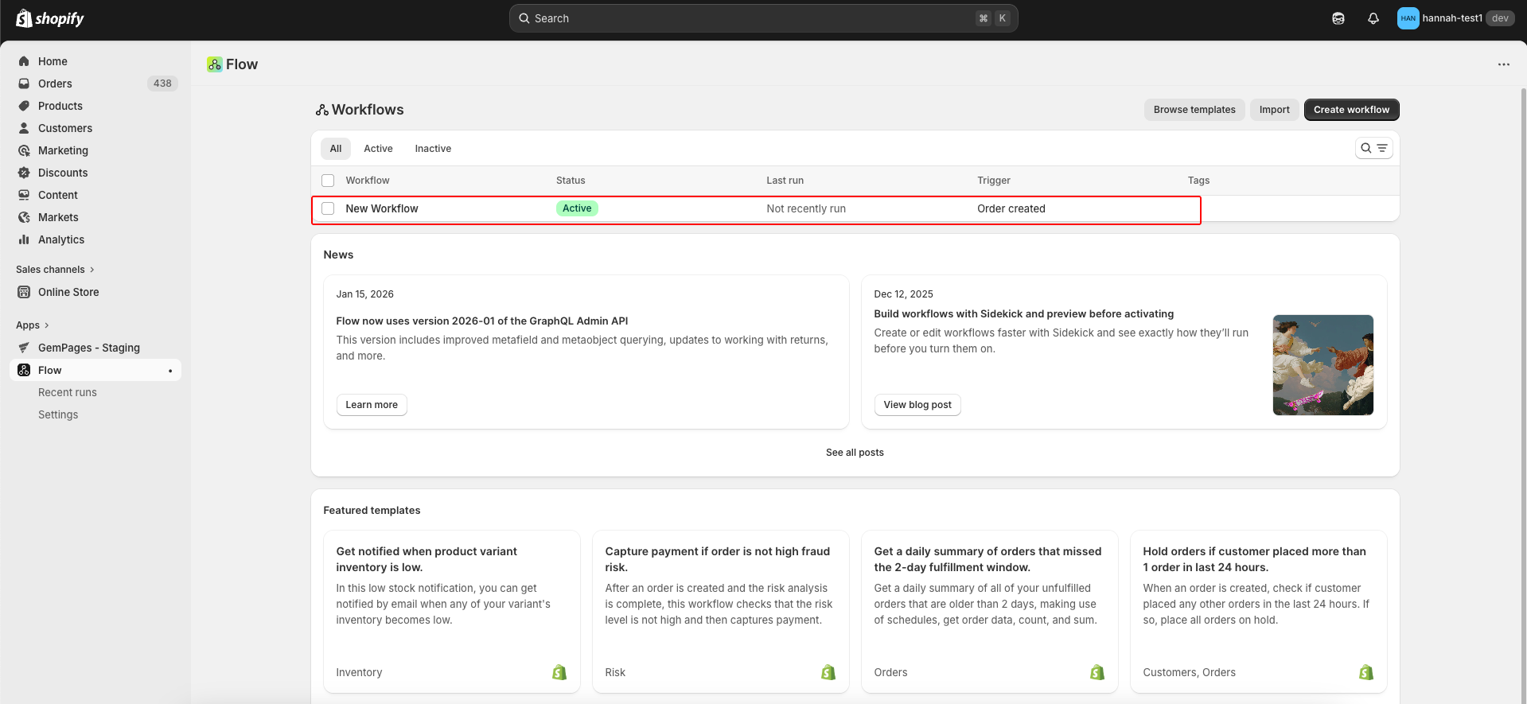Switch to the Active workflows tab
This screenshot has width=1527, height=704.
pos(378,149)
